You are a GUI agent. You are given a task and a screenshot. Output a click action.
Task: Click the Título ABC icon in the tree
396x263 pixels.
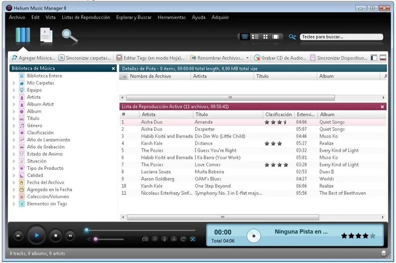[22, 119]
